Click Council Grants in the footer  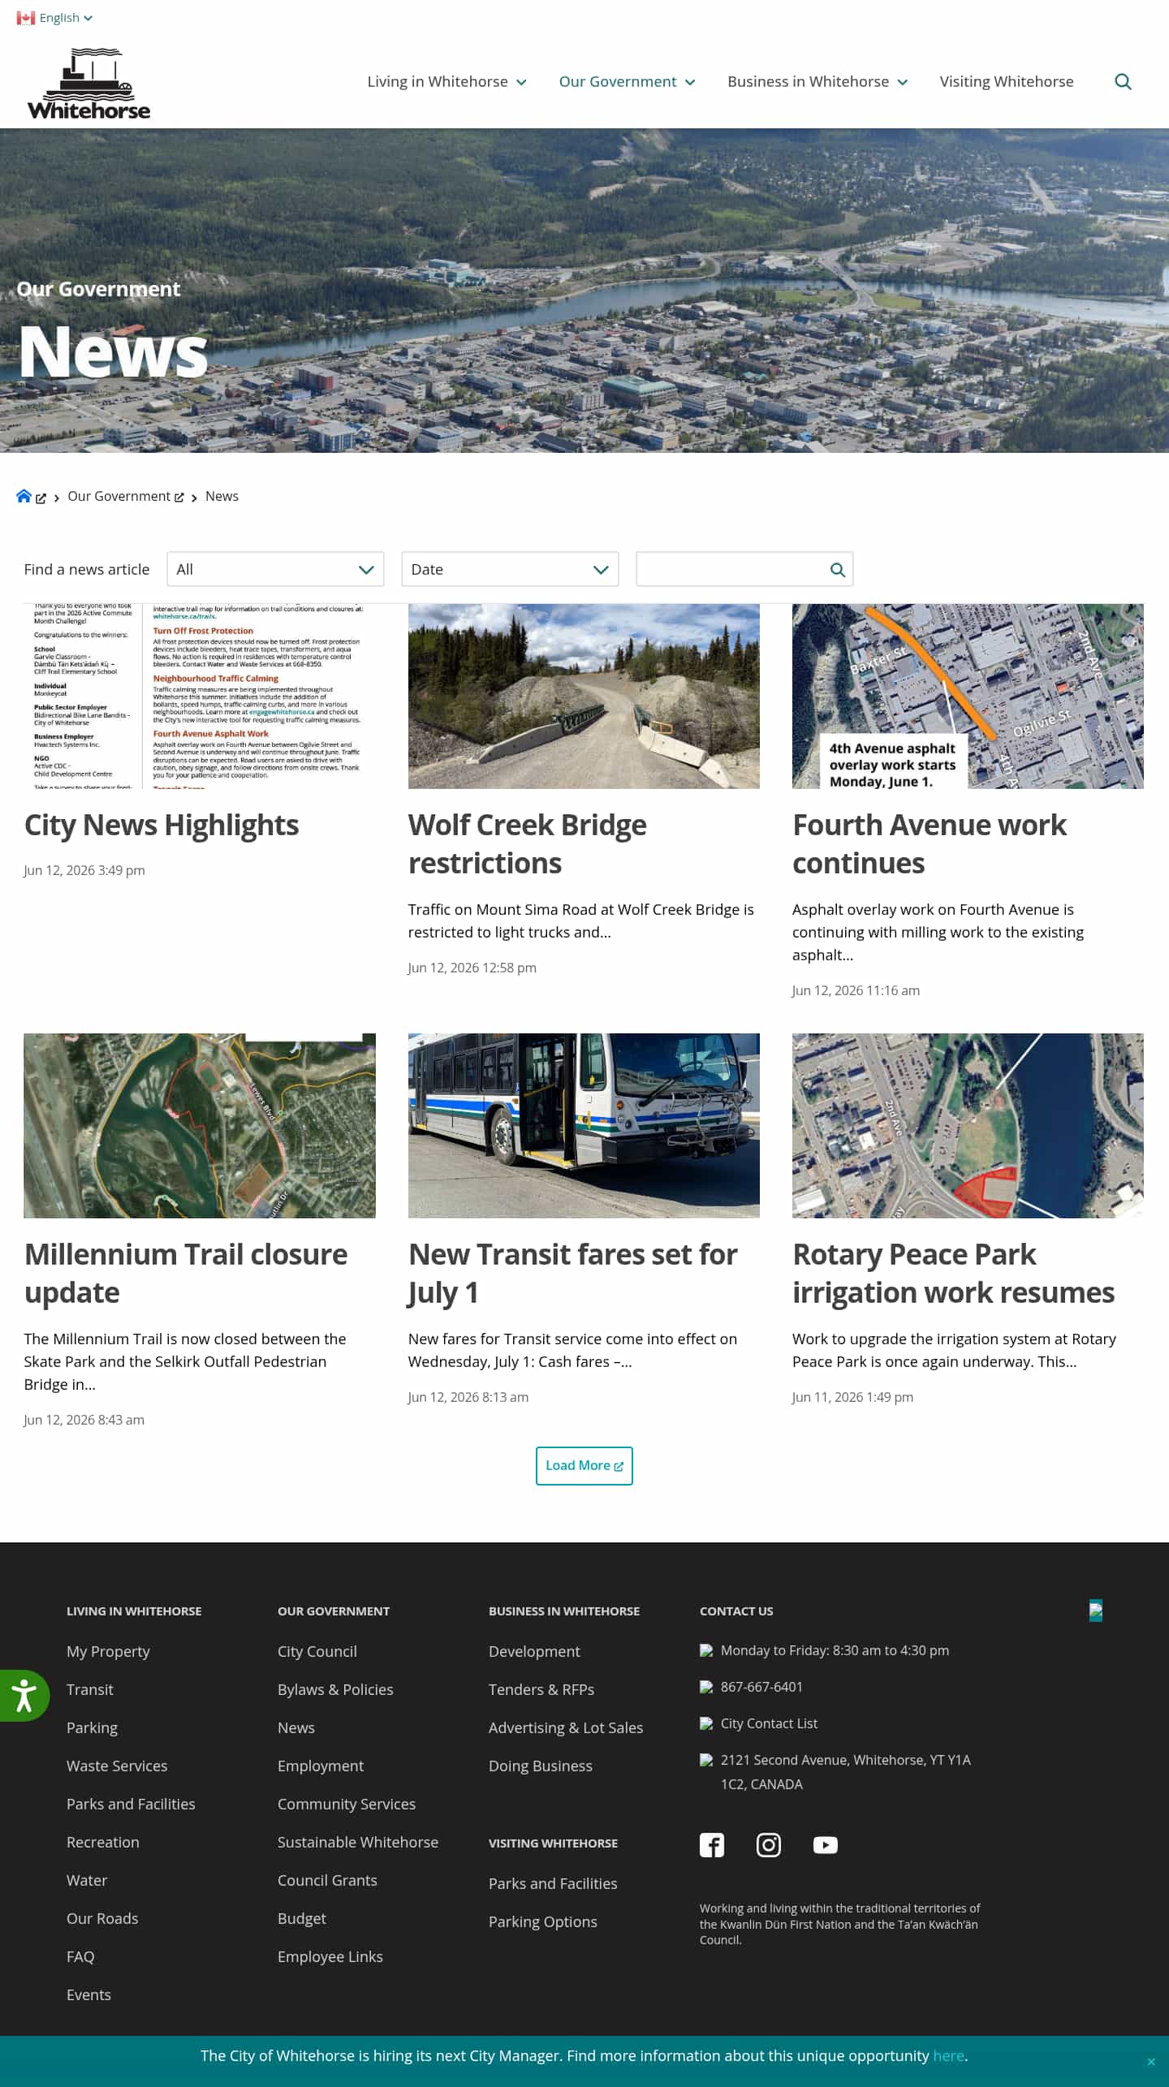[327, 1880]
